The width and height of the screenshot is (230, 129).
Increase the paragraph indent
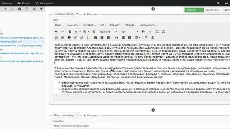click(x=129, y=38)
